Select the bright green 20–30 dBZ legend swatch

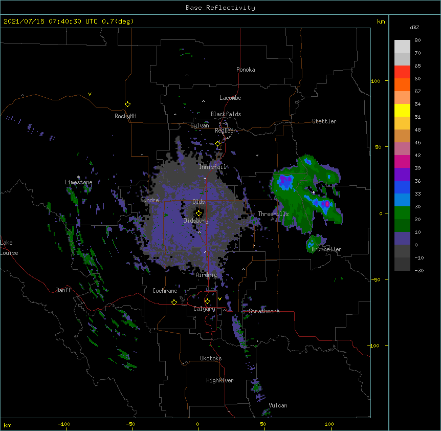(402, 213)
